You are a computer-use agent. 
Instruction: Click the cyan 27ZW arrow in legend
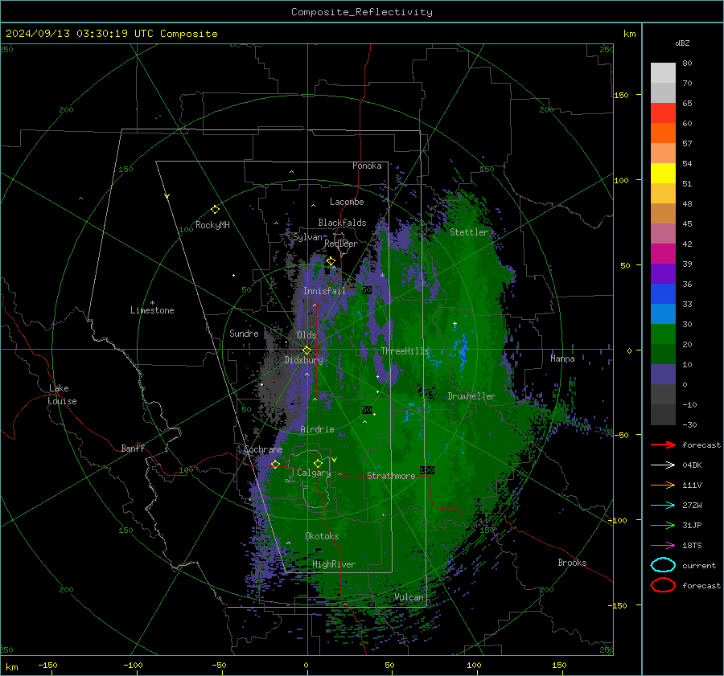663,506
